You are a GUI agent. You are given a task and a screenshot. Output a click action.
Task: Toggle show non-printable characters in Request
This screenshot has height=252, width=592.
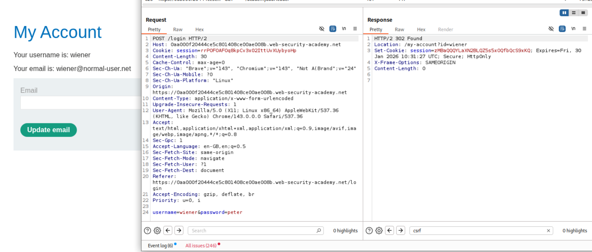[x=344, y=29]
